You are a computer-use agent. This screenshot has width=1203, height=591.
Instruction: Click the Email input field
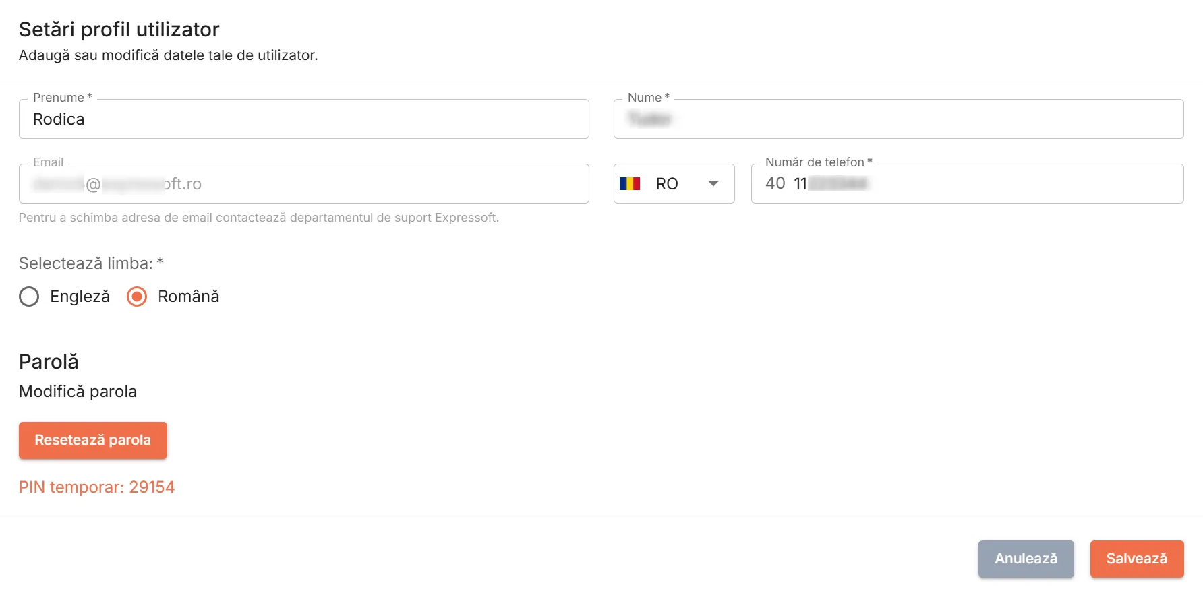[304, 183]
